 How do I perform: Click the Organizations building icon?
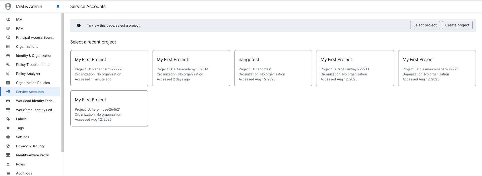(x=8, y=47)
